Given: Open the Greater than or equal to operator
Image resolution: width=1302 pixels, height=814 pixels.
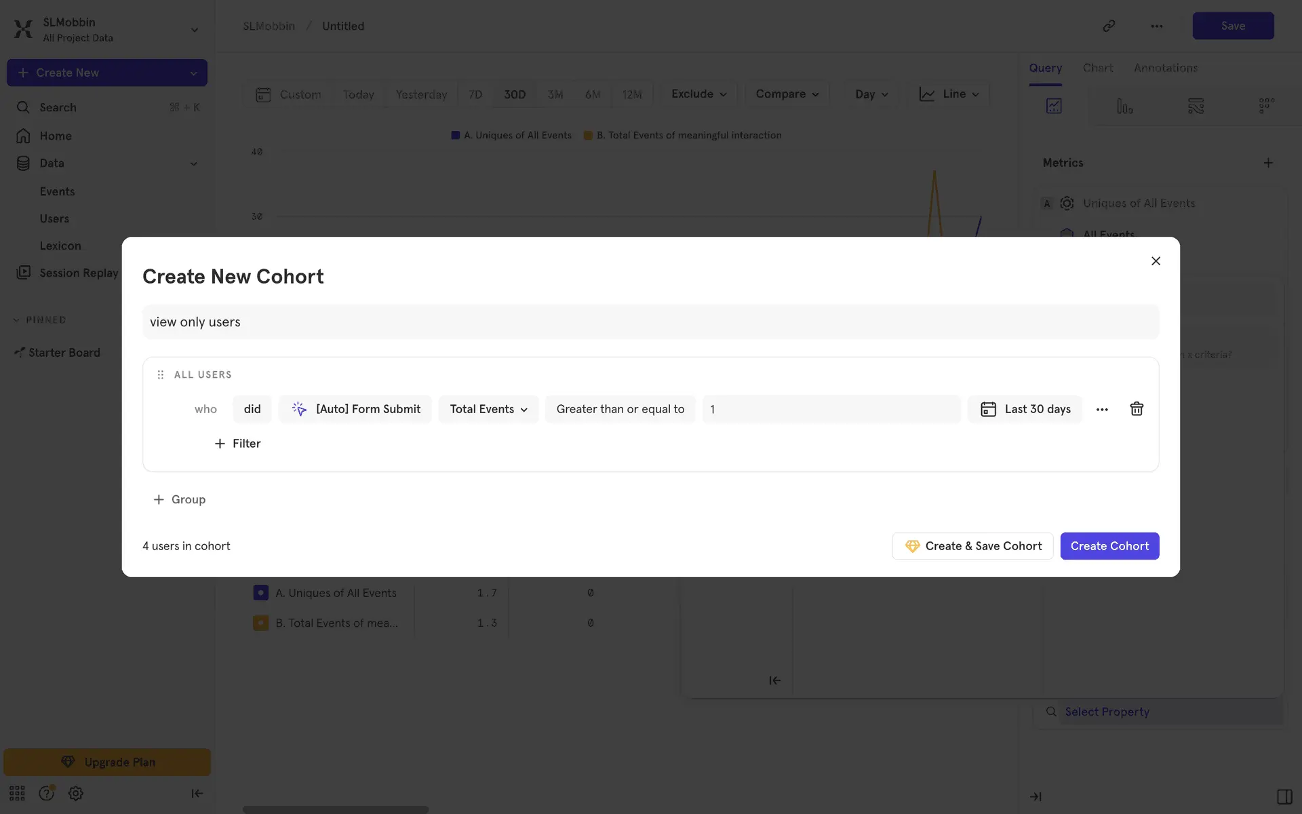Looking at the screenshot, I should click(x=620, y=409).
